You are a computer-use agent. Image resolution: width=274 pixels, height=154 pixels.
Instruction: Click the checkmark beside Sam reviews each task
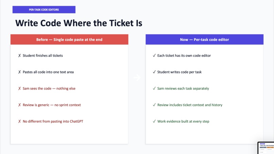click(x=154, y=89)
